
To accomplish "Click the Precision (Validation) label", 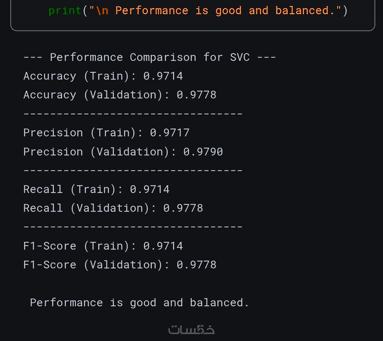I will pyautogui.click(x=96, y=152).
